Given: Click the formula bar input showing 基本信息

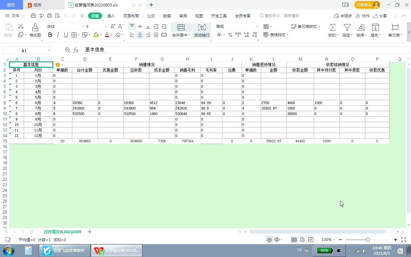Looking at the screenshot, I should (x=246, y=50).
